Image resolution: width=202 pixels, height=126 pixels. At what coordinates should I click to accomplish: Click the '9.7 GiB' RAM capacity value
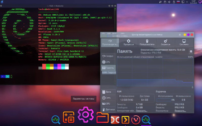tap(139, 104)
